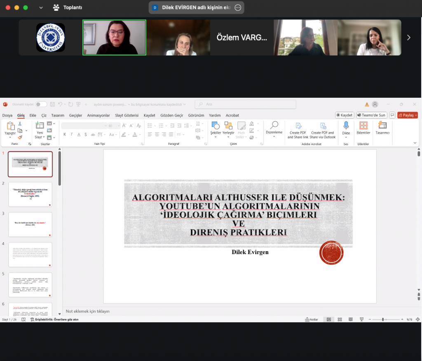Screen dimensions: 422x361
Task: Expand the Yerleştir arrange dropdown
Action: click(x=228, y=137)
